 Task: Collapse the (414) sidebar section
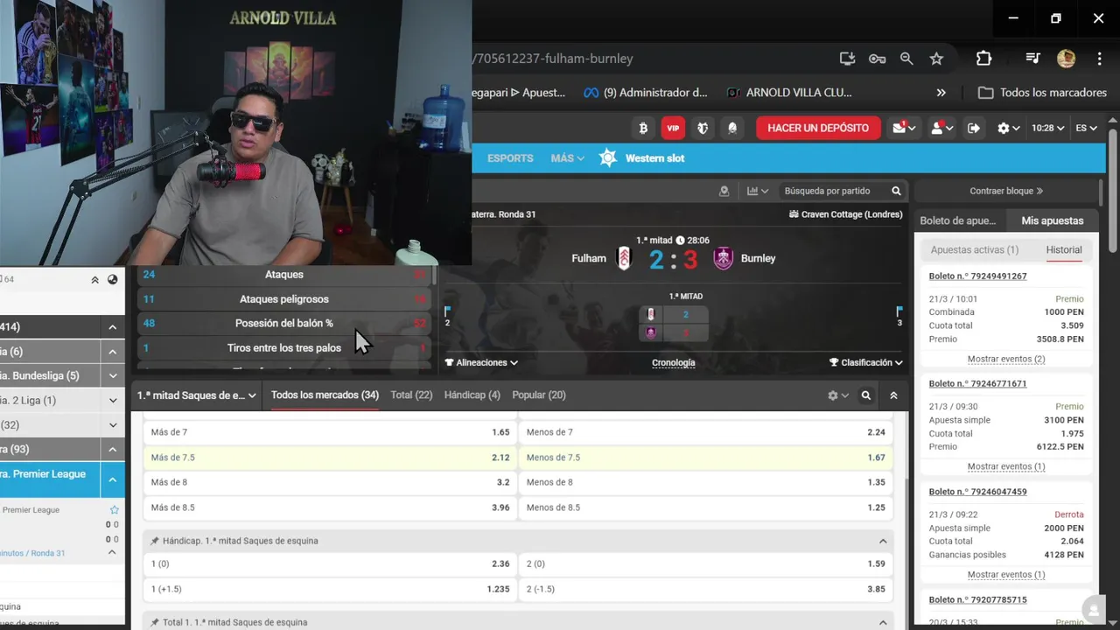pos(113,326)
